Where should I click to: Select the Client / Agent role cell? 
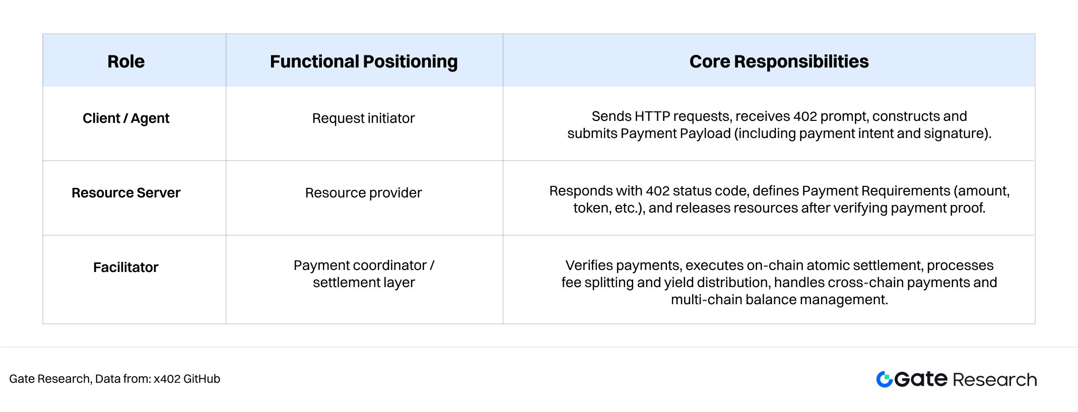(126, 118)
